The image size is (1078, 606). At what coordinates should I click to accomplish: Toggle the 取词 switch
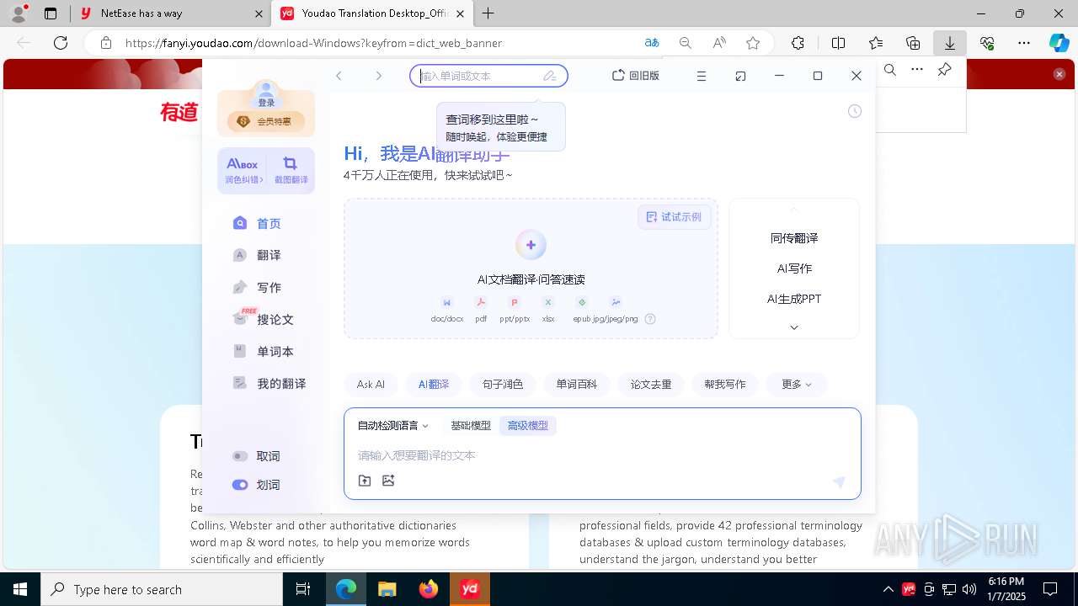tap(240, 456)
